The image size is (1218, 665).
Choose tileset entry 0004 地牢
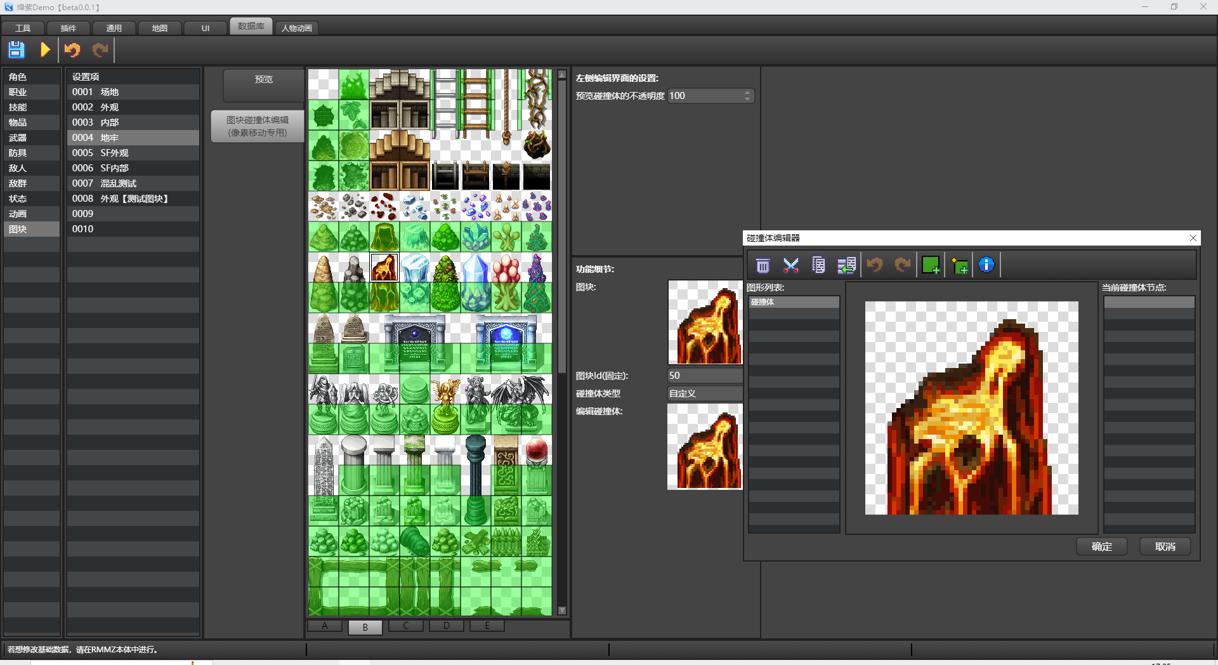[x=133, y=138]
